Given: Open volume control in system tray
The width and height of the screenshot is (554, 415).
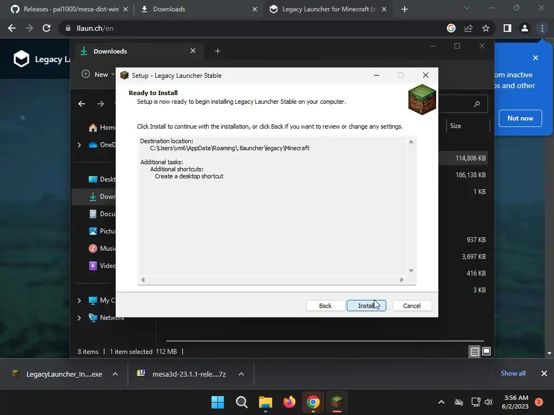Looking at the screenshot, I should [x=489, y=402].
